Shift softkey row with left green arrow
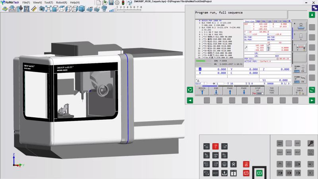The width and height of the screenshot is (318, 179). point(190,100)
